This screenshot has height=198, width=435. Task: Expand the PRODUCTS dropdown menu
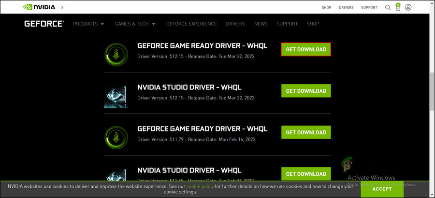click(x=88, y=24)
